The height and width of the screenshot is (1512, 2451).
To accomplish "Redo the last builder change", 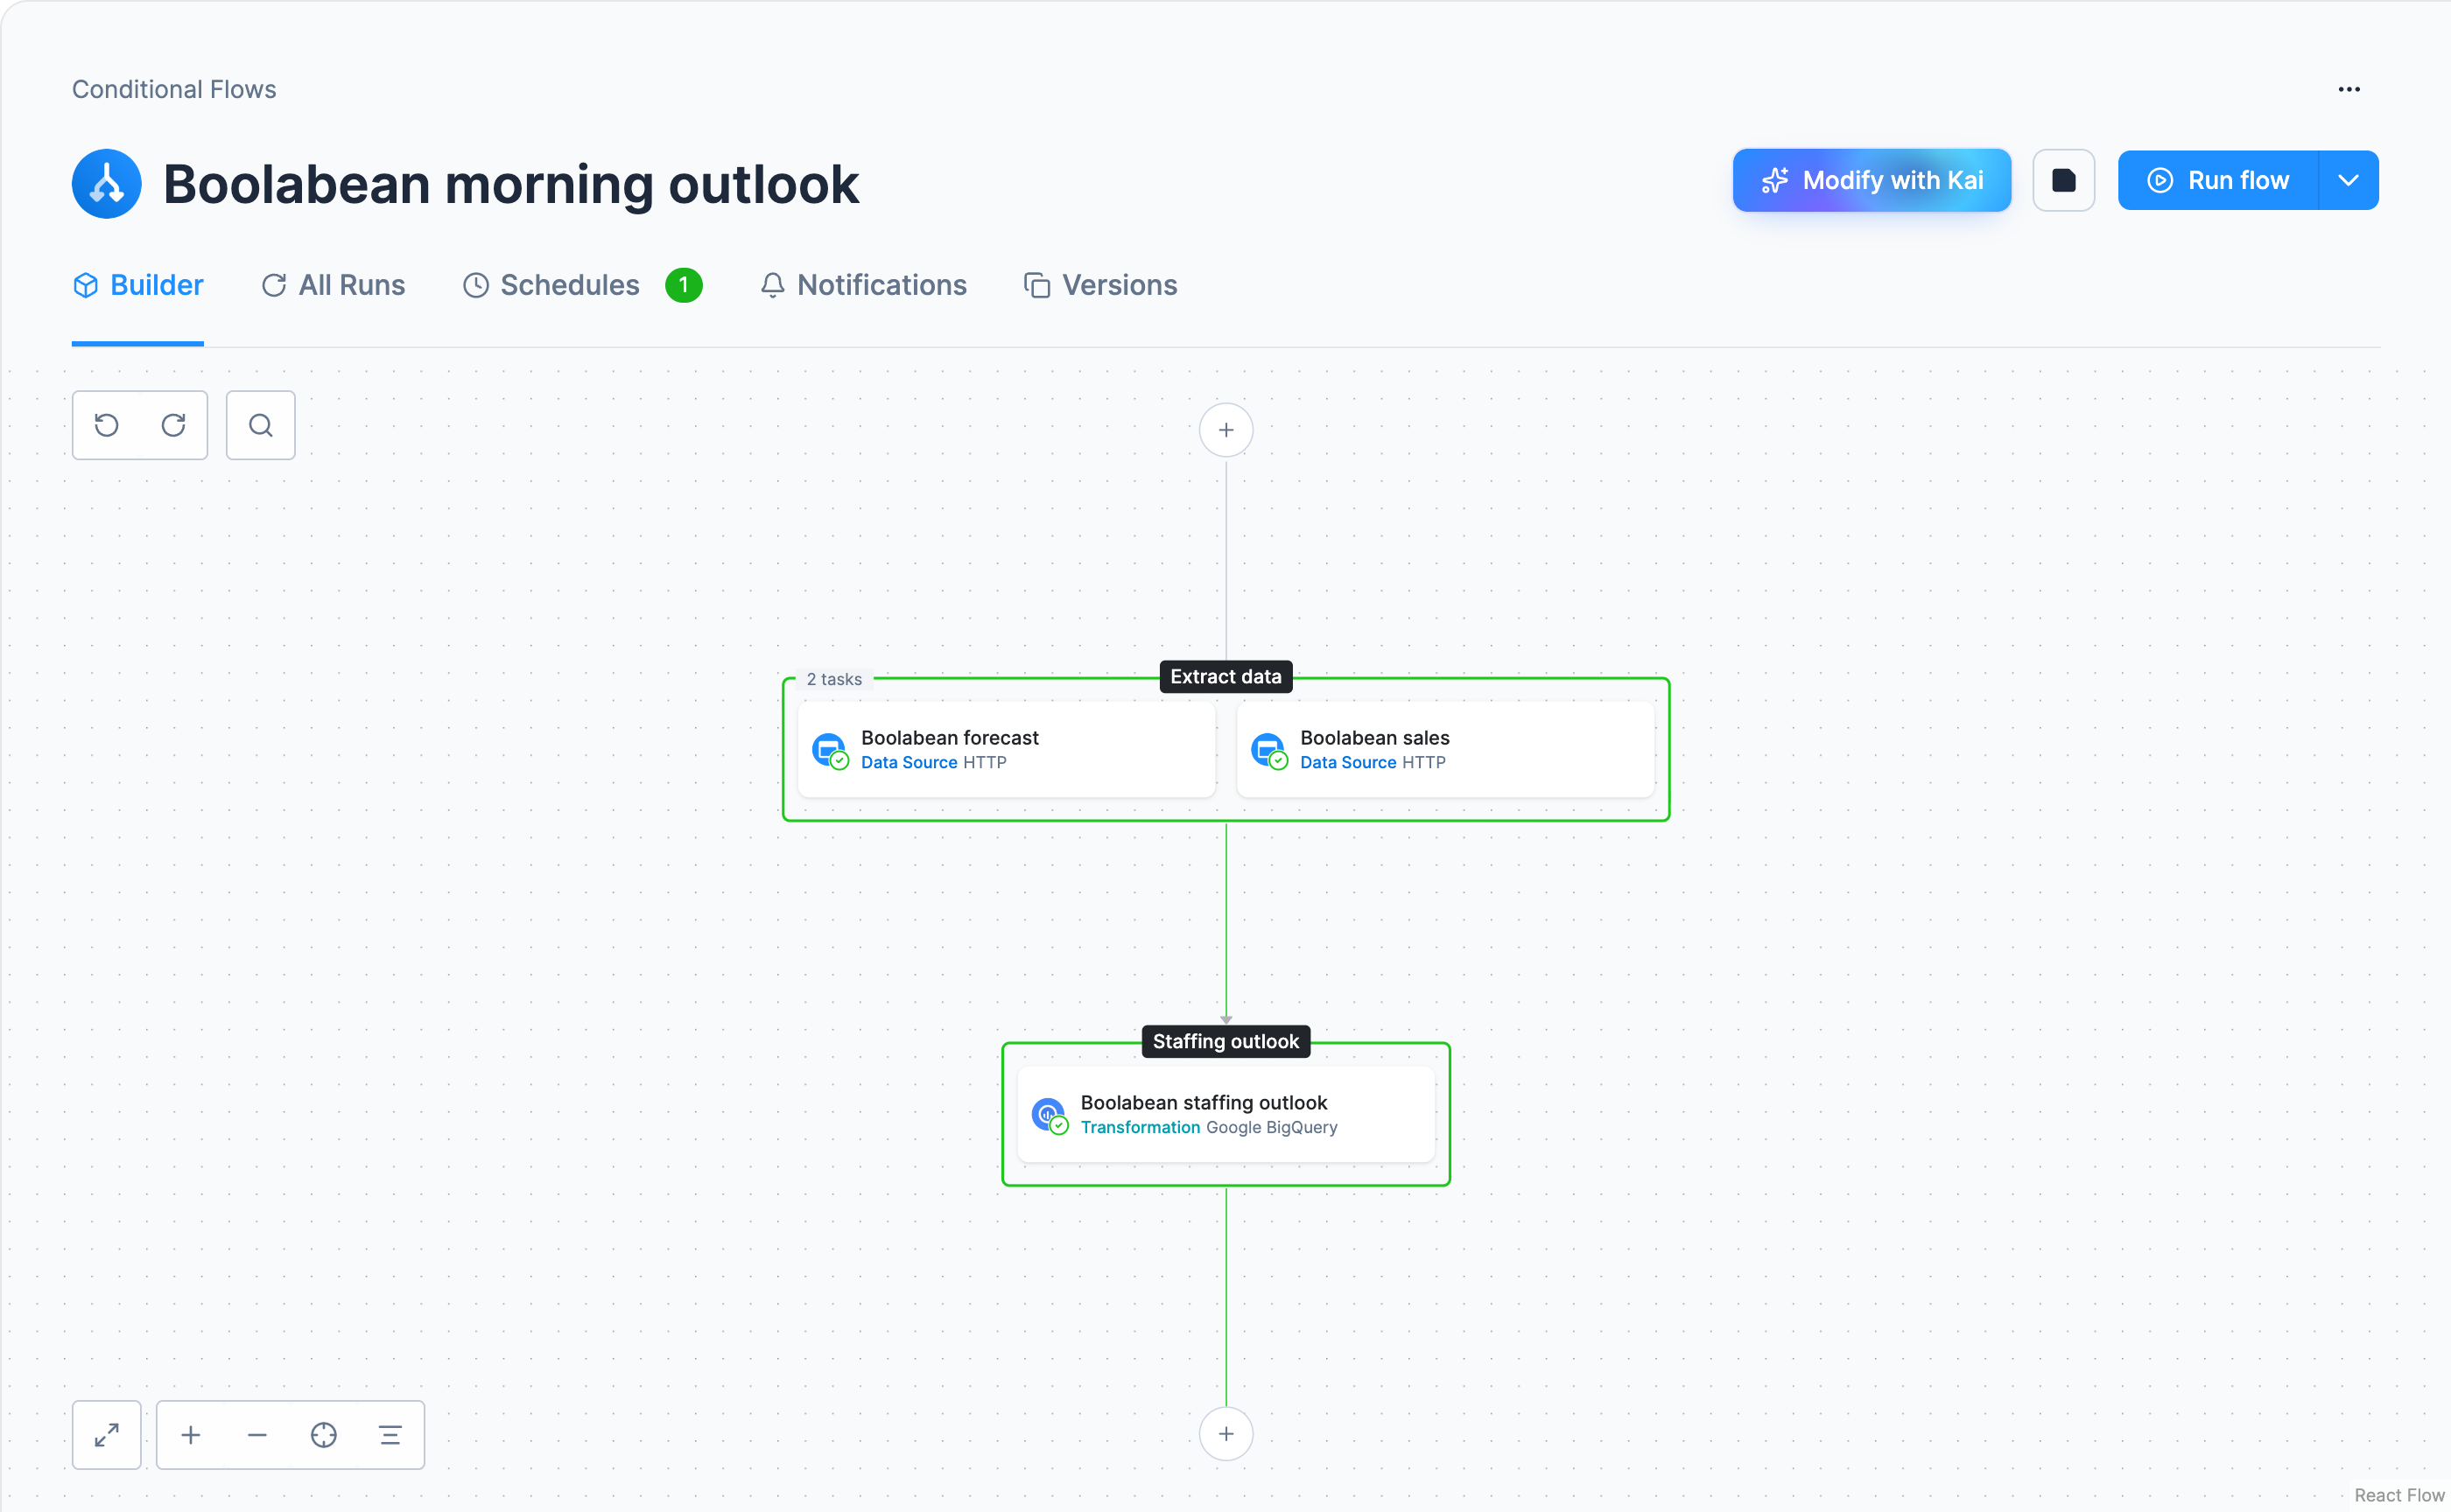I will click(x=173, y=425).
